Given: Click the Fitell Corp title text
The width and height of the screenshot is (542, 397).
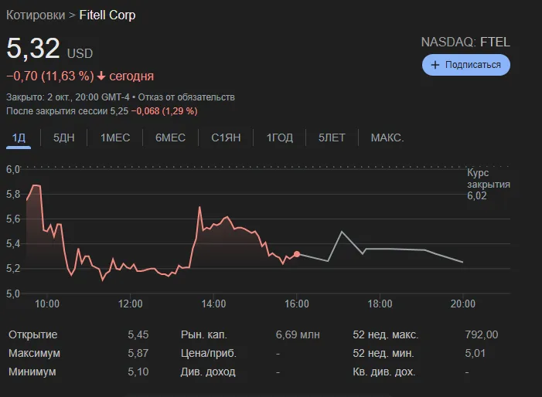Looking at the screenshot, I should tap(107, 15).
